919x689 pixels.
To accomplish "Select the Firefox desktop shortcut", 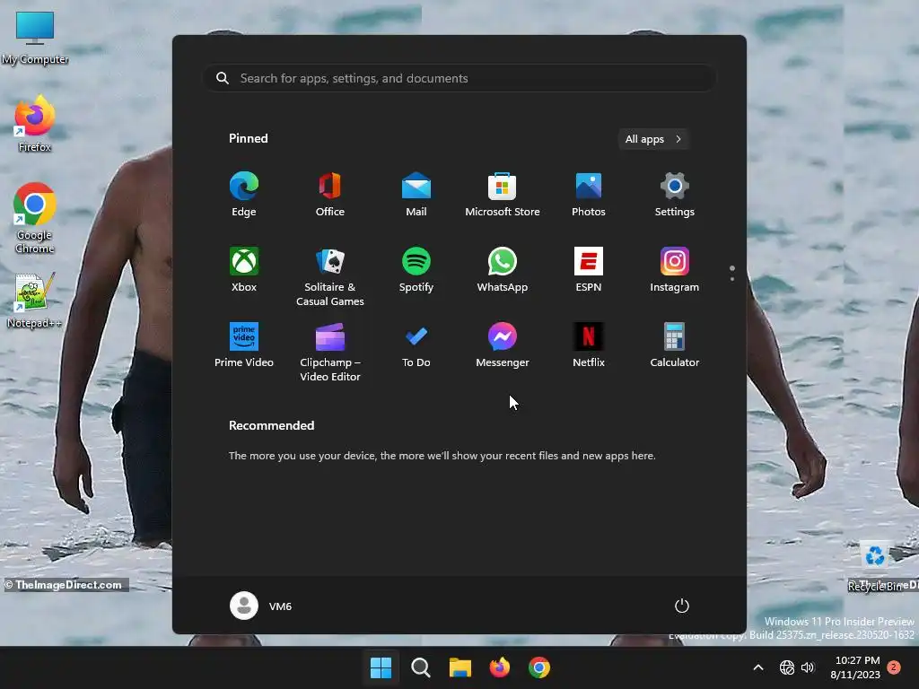I will point(35,124).
